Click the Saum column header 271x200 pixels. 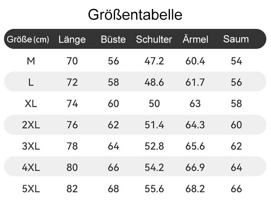point(236,39)
